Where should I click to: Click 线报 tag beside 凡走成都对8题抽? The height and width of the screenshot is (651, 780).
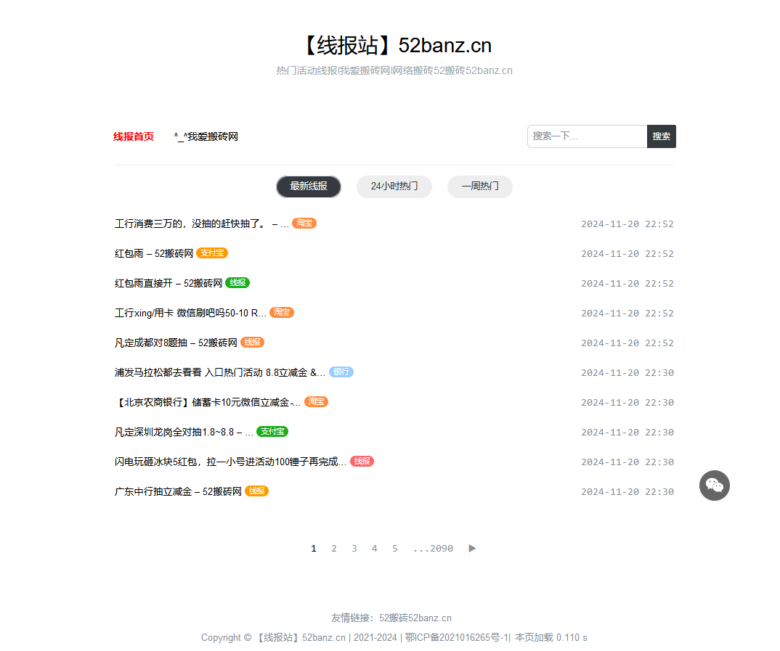pos(252,343)
